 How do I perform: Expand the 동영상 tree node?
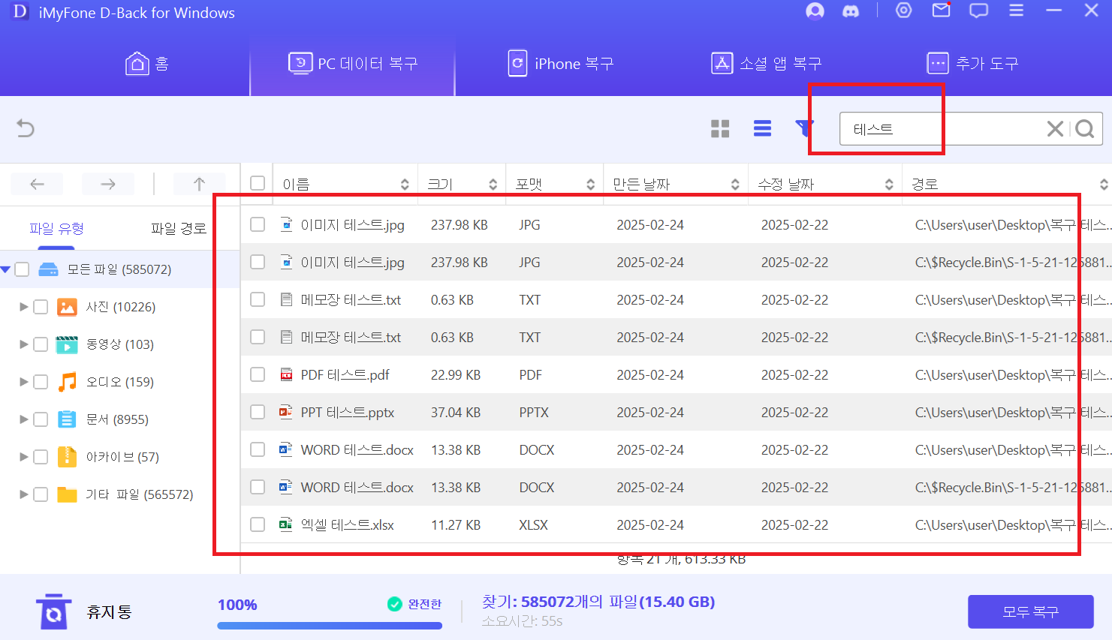(x=24, y=344)
